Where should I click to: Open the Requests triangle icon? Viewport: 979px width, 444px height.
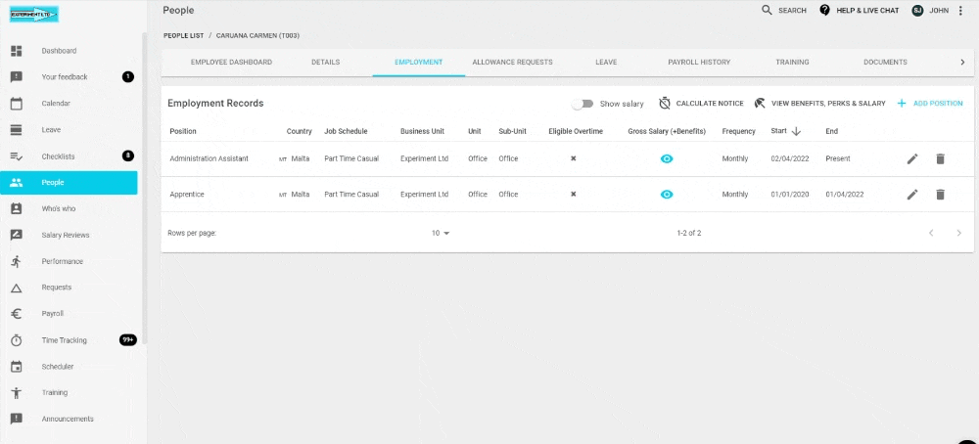[17, 288]
